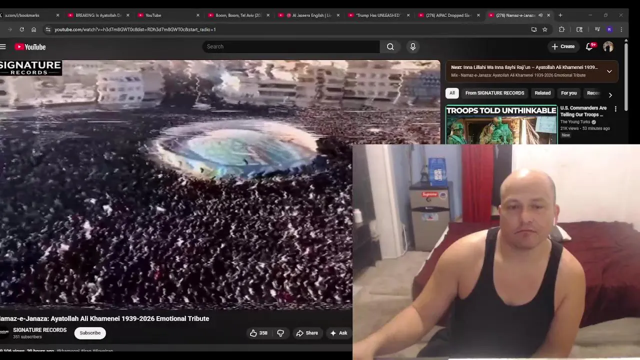Reload the page
The height and width of the screenshot is (360, 640).
pos(21,29)
